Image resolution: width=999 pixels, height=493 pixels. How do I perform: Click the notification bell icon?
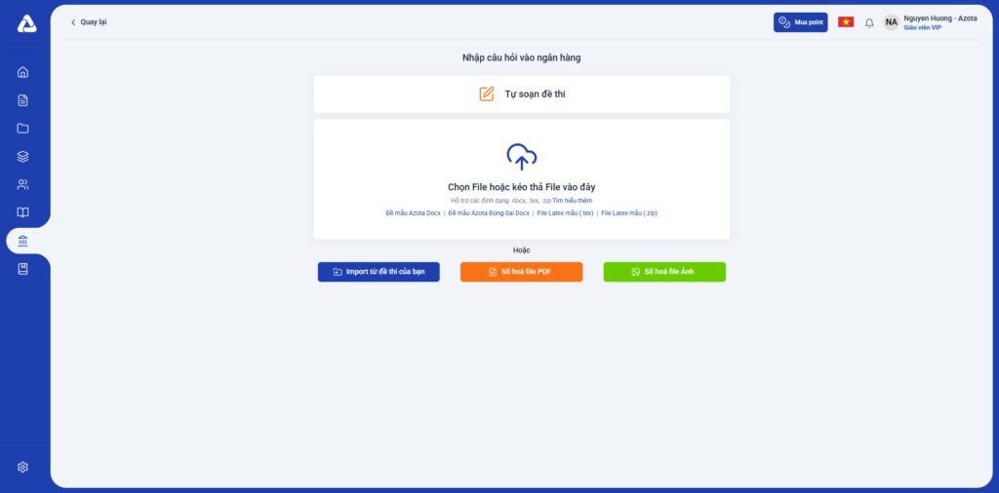869,22
